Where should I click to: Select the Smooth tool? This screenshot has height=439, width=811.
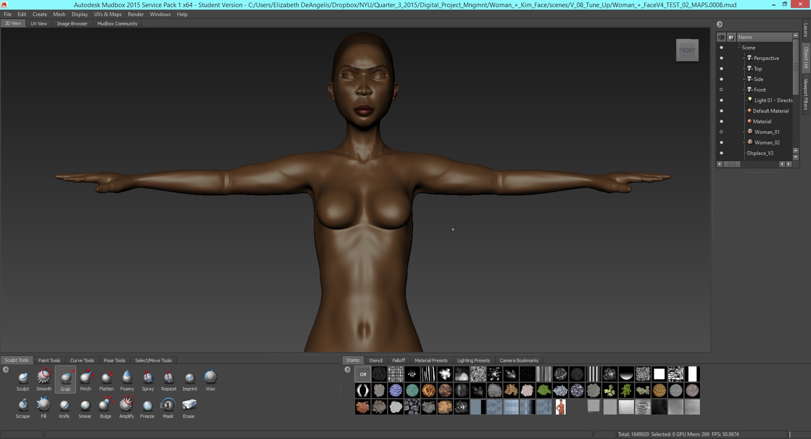(x=44, y=380)
